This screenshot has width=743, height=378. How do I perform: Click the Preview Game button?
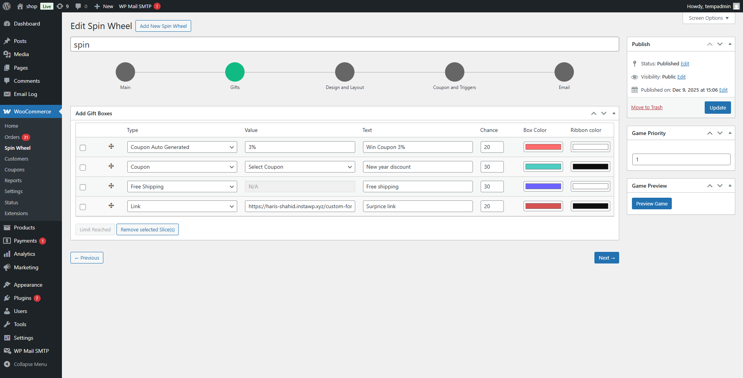click(x=652, y=204)
